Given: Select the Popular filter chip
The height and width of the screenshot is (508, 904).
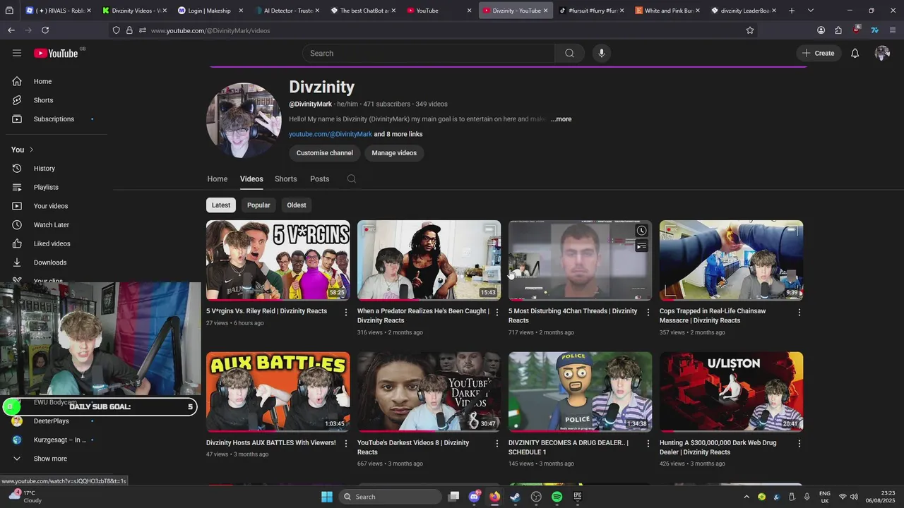Looking at the screenshot, I should [x=258, y=205].
